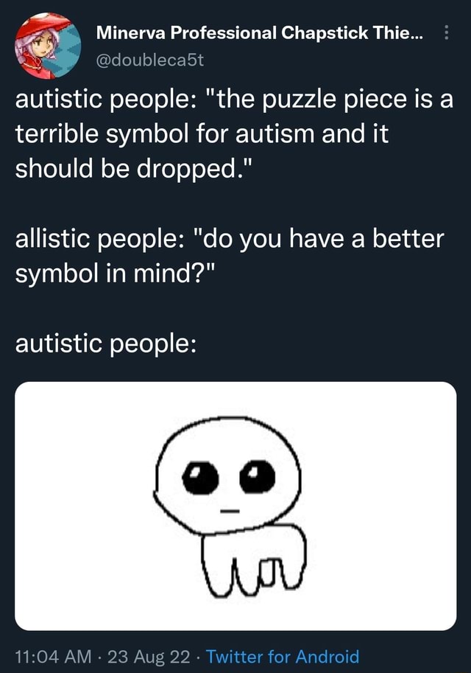Viewport: 471px width, 673px height.
Task: Open the attached white image
Action: click(235, 506)
